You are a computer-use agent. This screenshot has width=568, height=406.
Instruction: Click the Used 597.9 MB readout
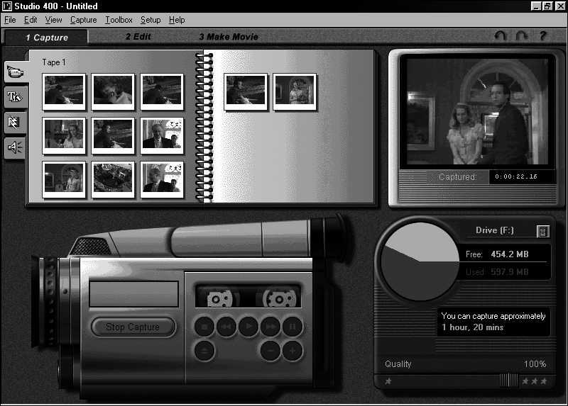pyautogui.click(x=497, y=272)
